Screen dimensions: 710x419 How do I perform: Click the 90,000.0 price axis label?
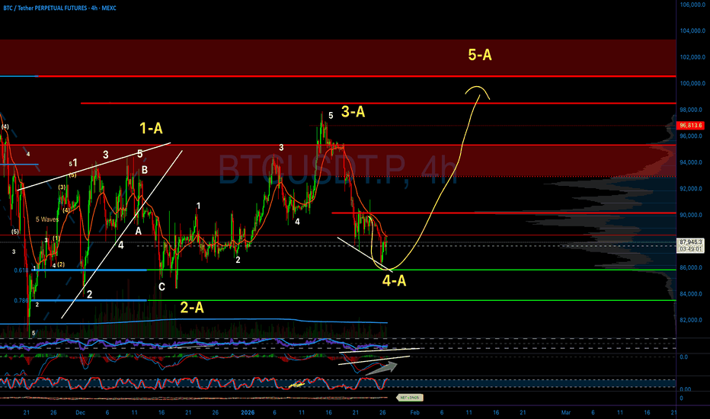(692, 215)
